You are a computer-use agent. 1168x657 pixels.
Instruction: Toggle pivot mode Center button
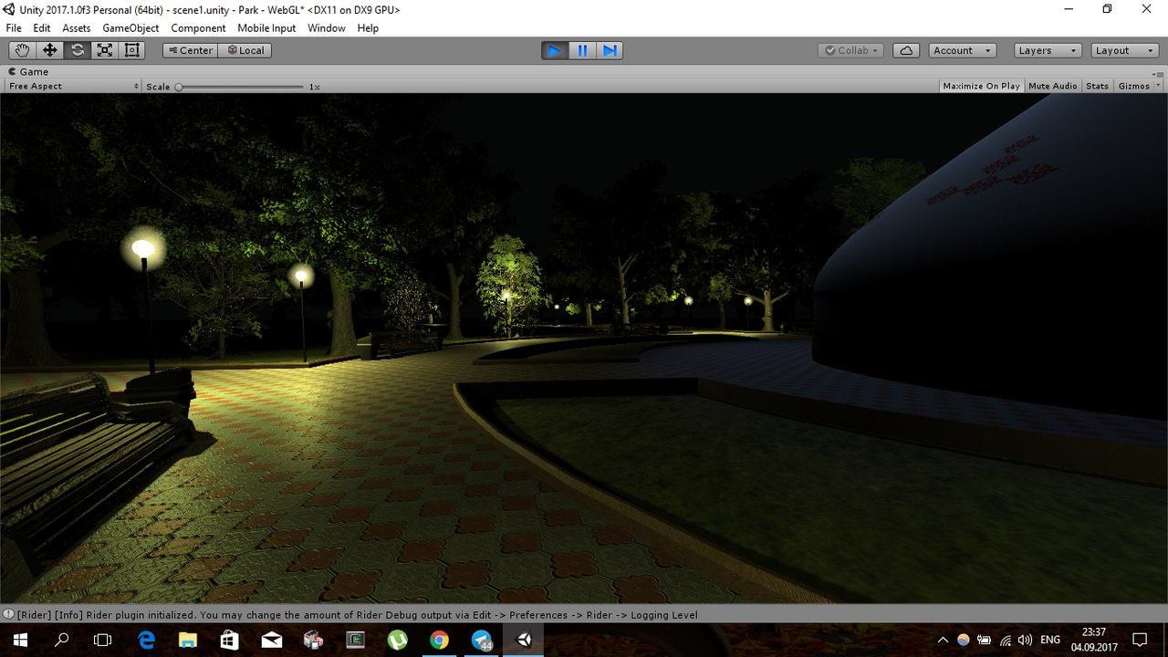coord(190,50)
